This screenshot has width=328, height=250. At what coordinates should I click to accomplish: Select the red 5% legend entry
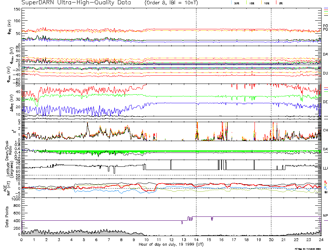(x=280, y=3)
